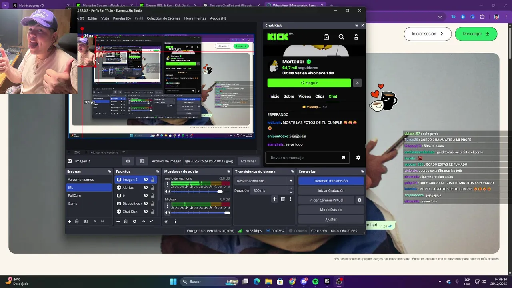Add a new source in Fuentes panel
The height and width of the screenshot is (288, 512).
[x=118, y=221]
